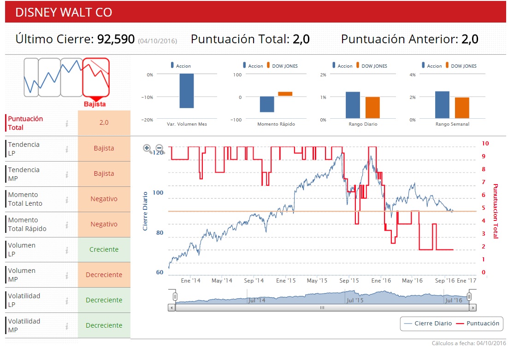Click Decreciente value for Volatilidad MP
Viewport: 508px width, 347px height.
point(104,325)
